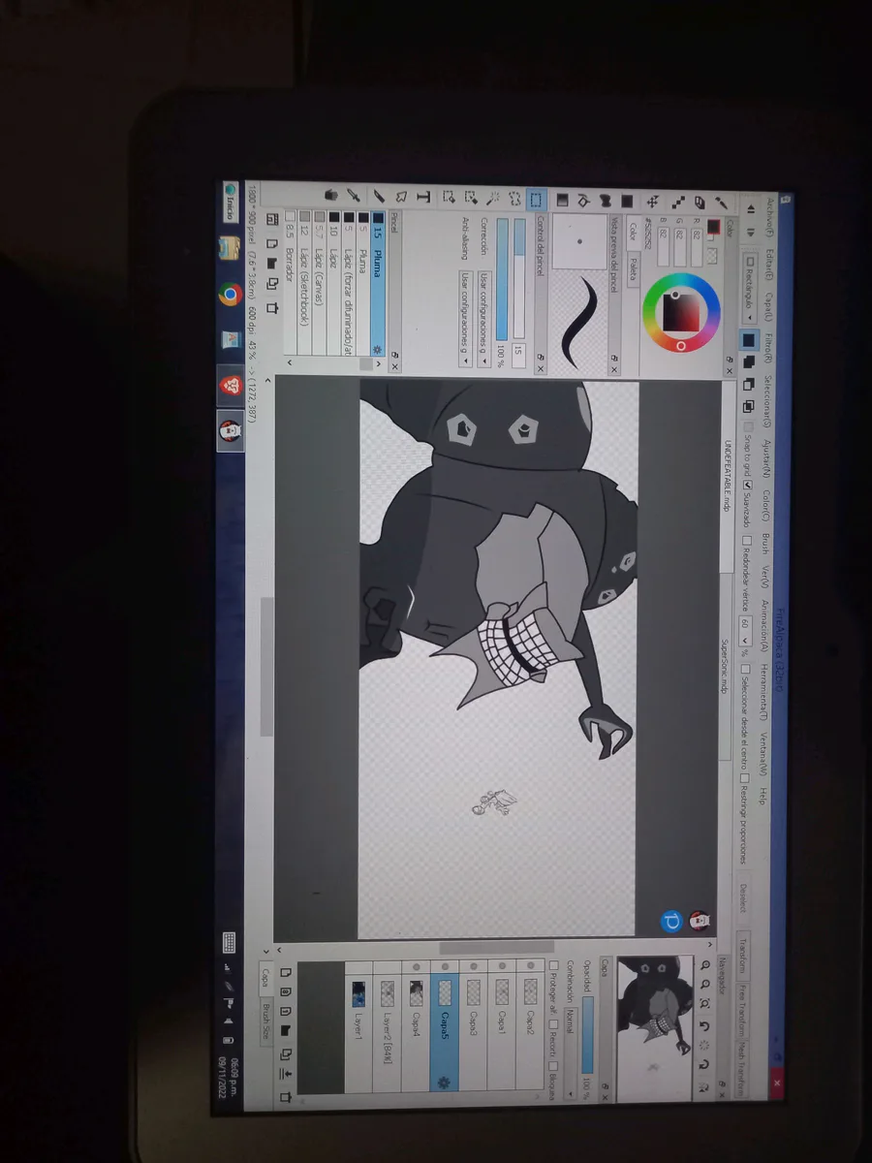The width and height of the screenshot is (872, 1163).
Task: Rotate canvas left in Navegador
Action: [x=704, y=1026]
